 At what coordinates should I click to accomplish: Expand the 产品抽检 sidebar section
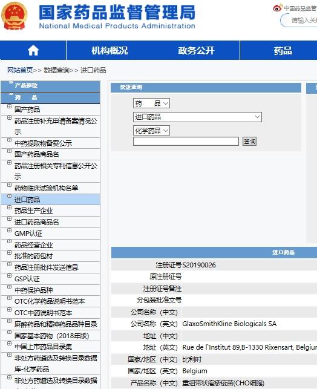coord(51,85)
